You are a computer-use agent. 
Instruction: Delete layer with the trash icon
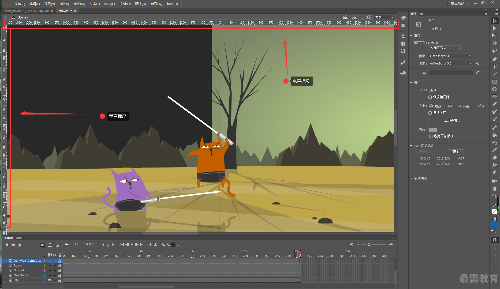tap(19, 245)
